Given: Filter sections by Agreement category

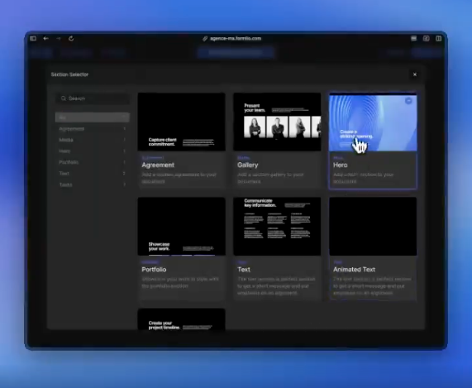Looking at the screenshot, I should [93, 128].
